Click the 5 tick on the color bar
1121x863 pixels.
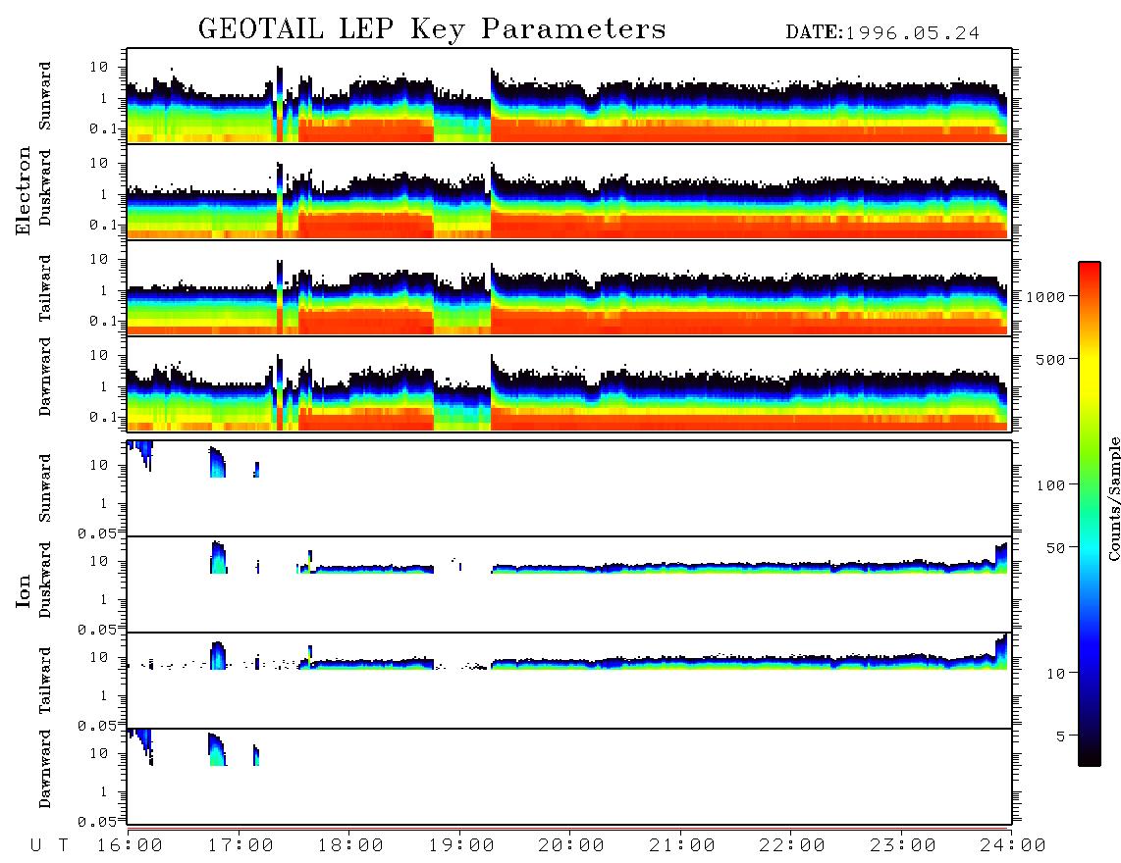pos(1061,736)
